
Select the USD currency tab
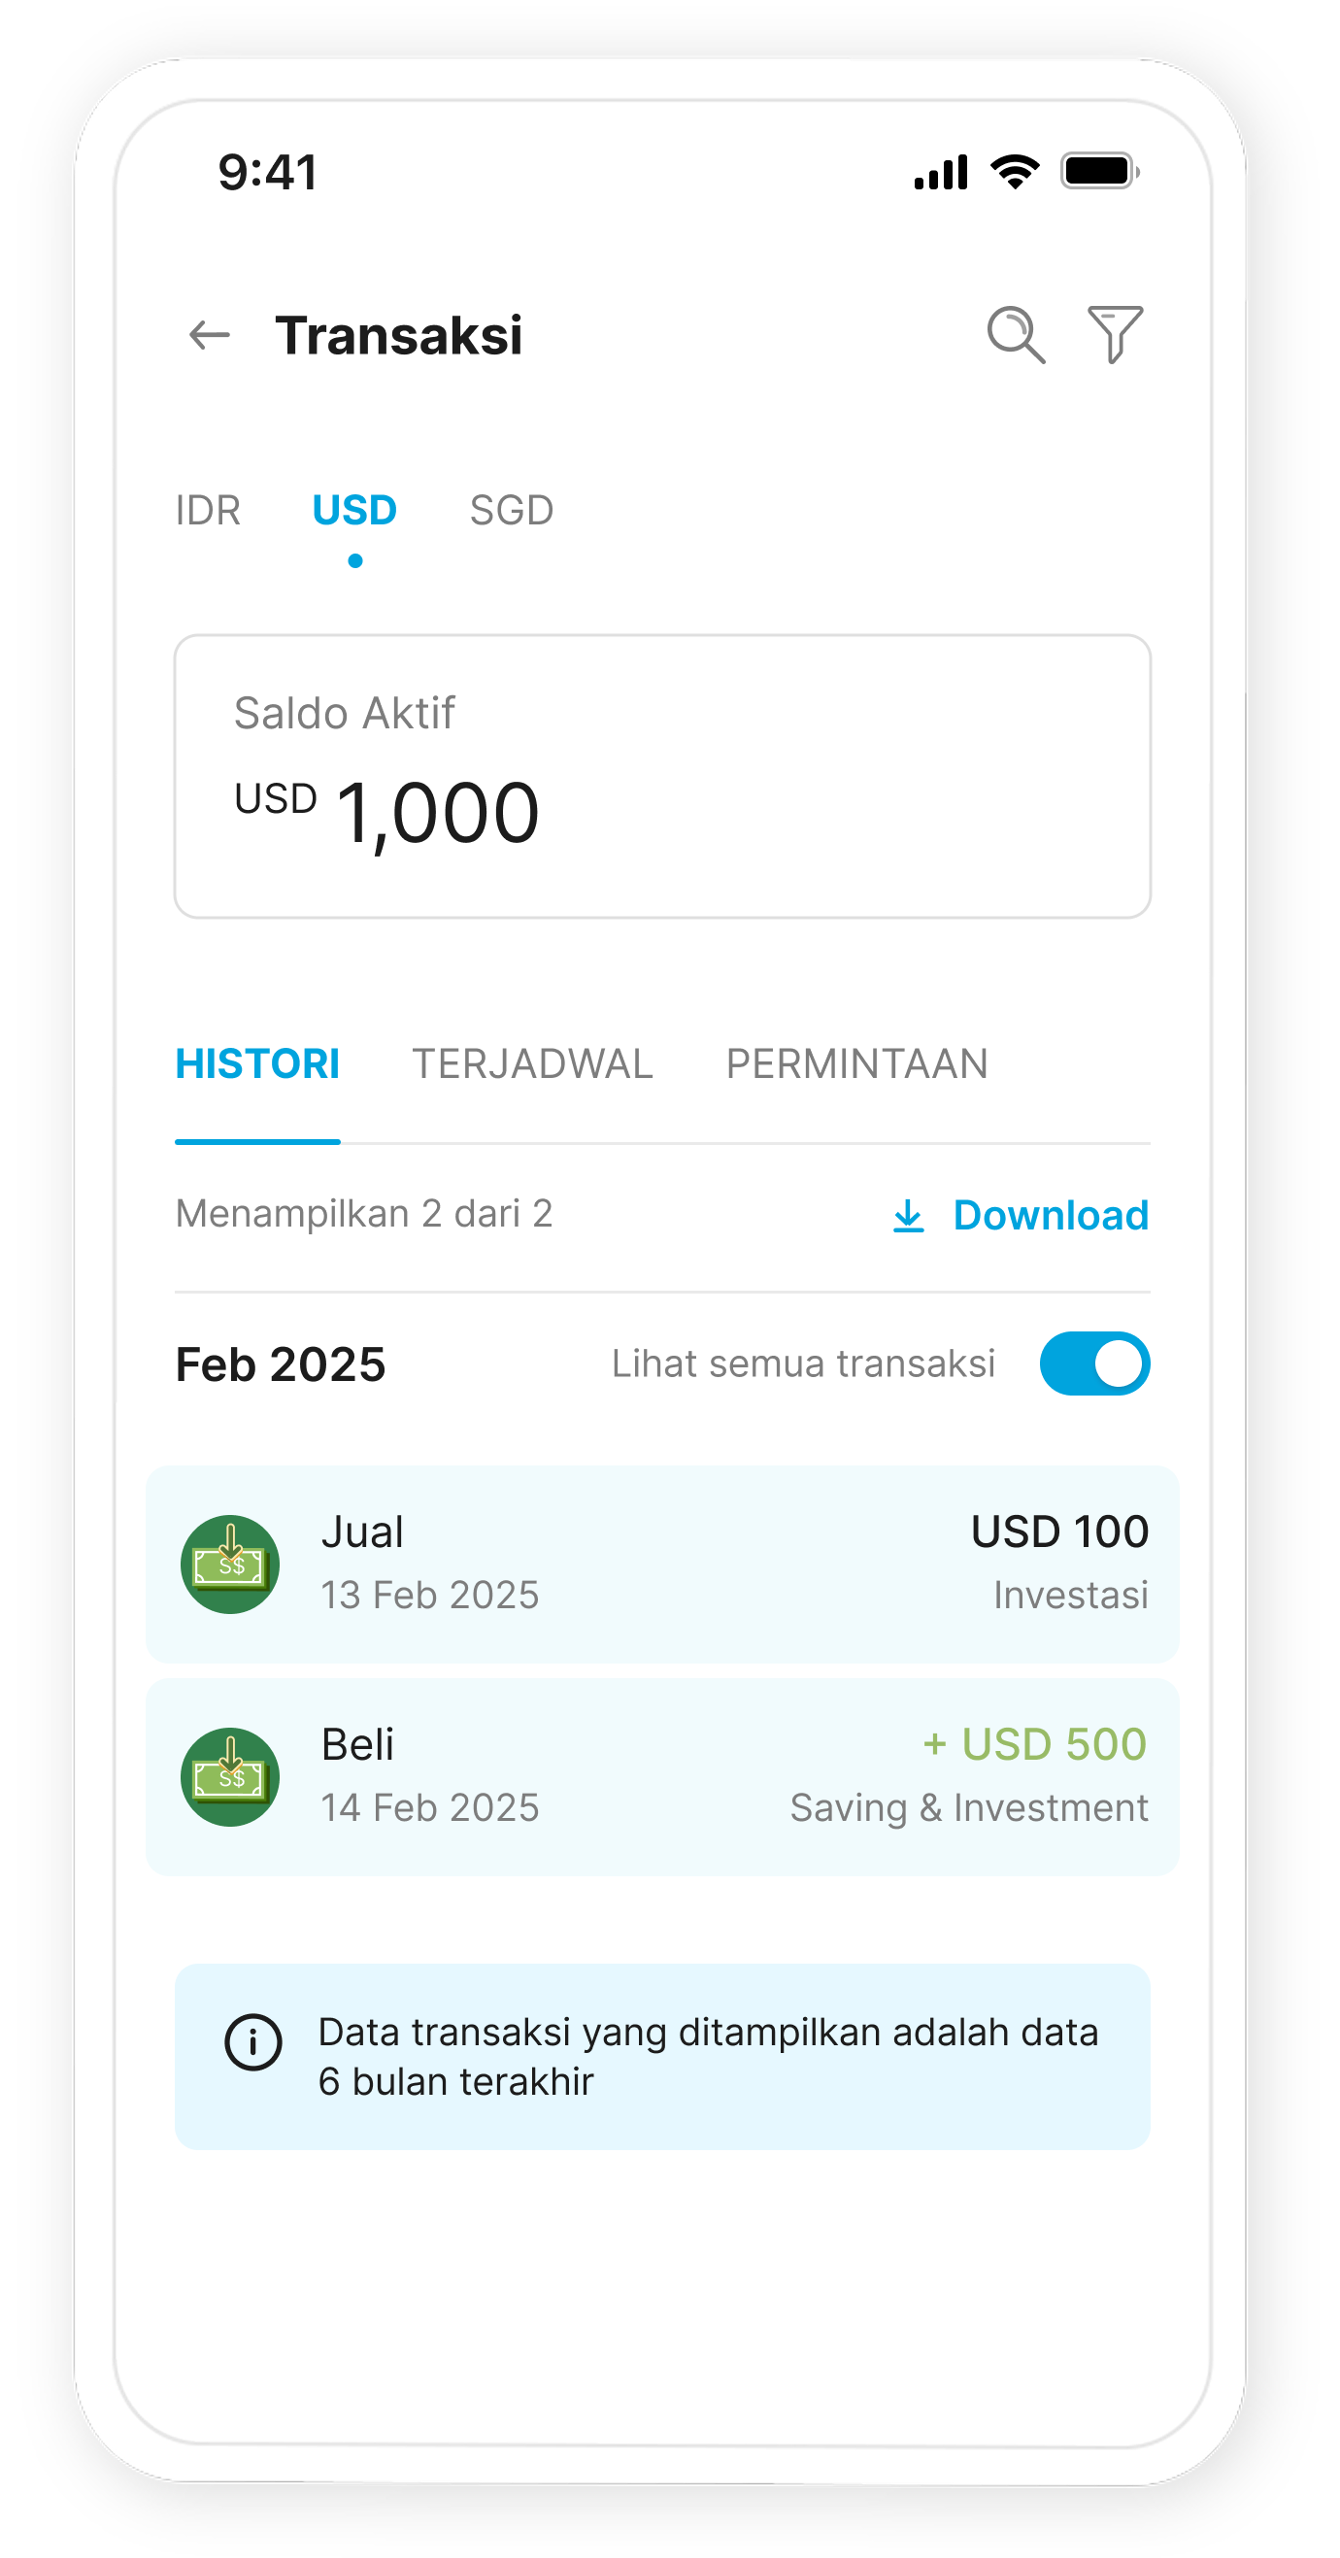click(x=354, y=511)
